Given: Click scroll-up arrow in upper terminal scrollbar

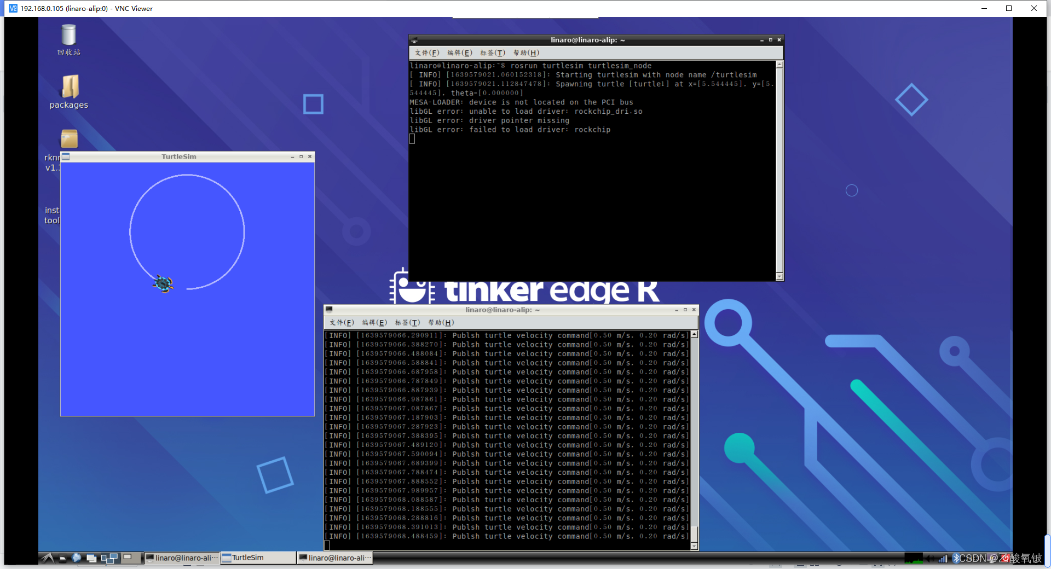Looking at the screenshot, I should (779, 65).
